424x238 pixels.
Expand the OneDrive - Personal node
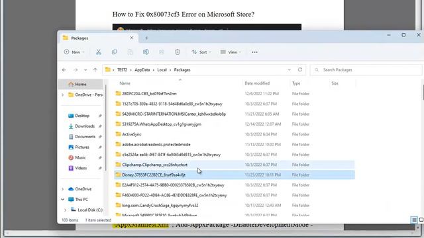[x=63, y=95]
